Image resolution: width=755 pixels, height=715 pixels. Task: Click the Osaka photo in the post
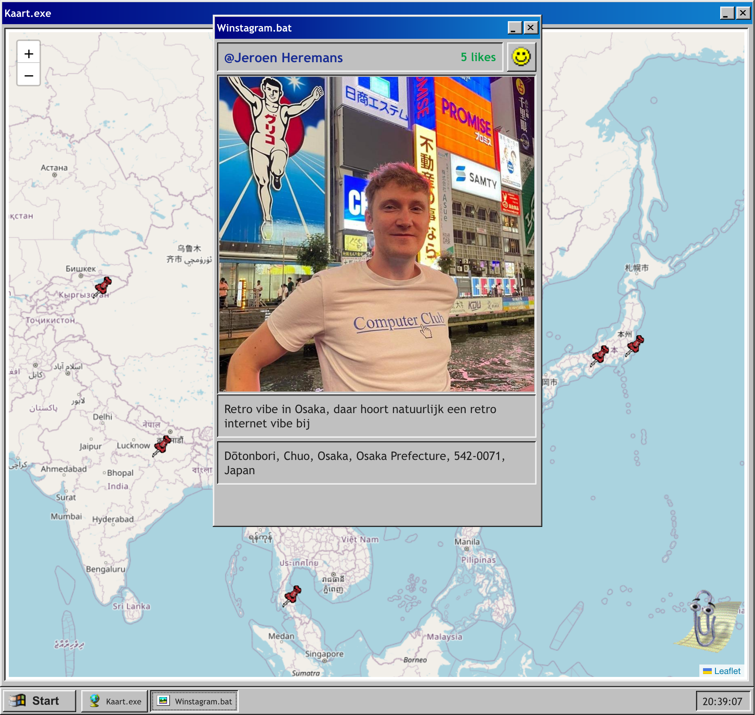point(376,233)
